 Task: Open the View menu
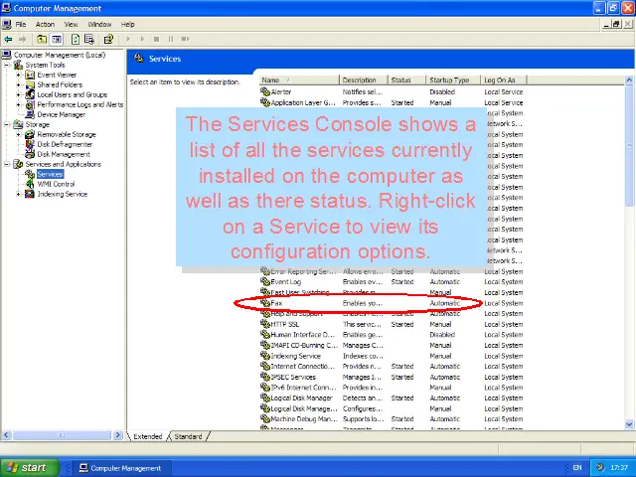tap(71, 24)
